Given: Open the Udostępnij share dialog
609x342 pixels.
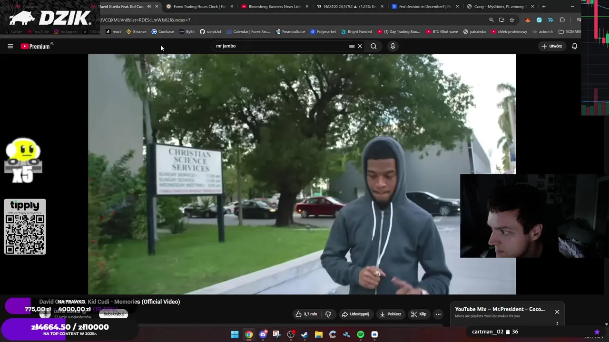Looking at the screenshot, I should pyautogui.click(x=355, y=314).
